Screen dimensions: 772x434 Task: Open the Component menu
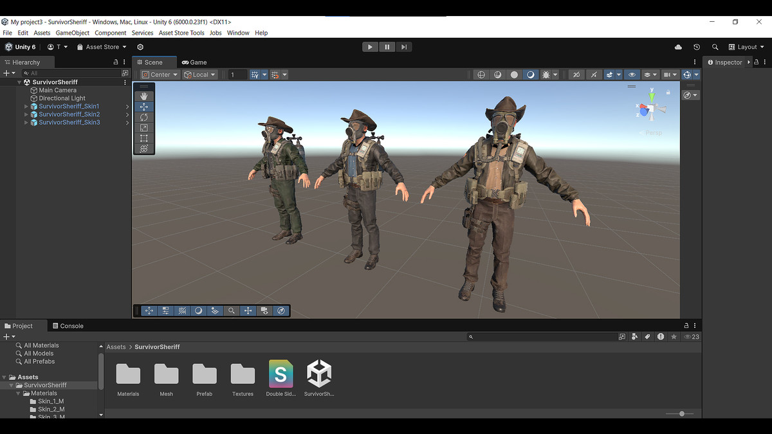111,33
